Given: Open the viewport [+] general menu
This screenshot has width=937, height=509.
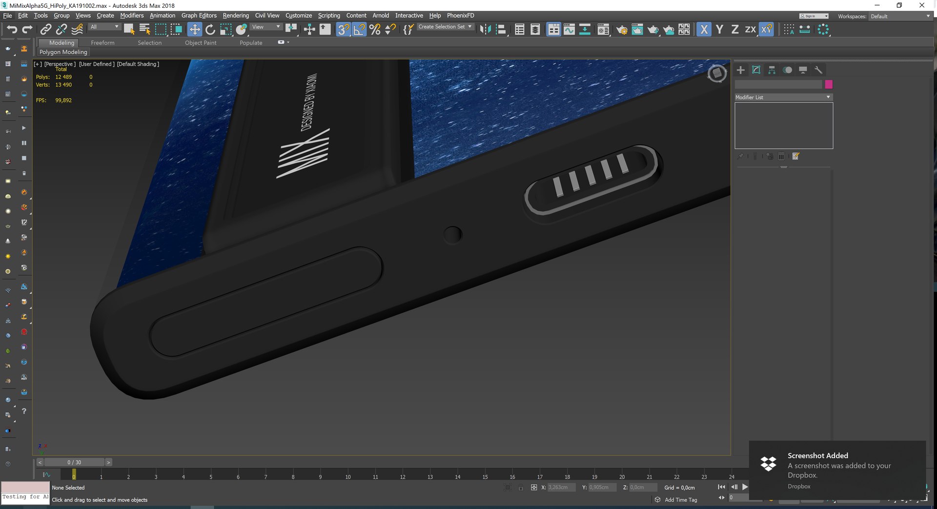Looking at the screenshot, I should coord(38,64).
